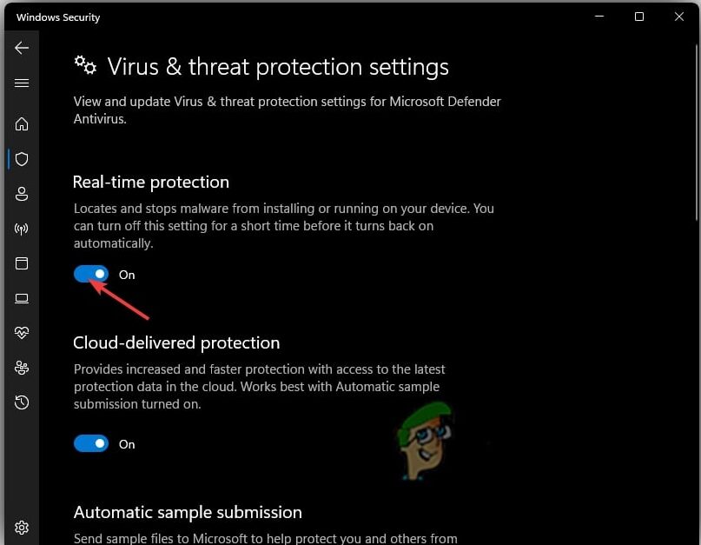Click the Windows Security title bar text

point(58,17)
